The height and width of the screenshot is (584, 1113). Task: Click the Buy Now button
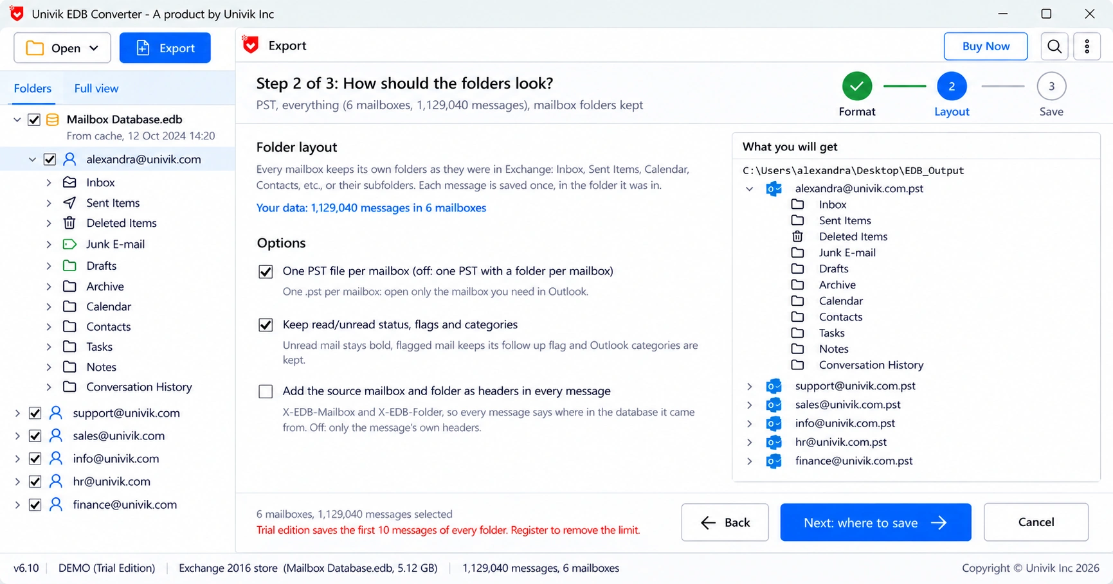986,46
